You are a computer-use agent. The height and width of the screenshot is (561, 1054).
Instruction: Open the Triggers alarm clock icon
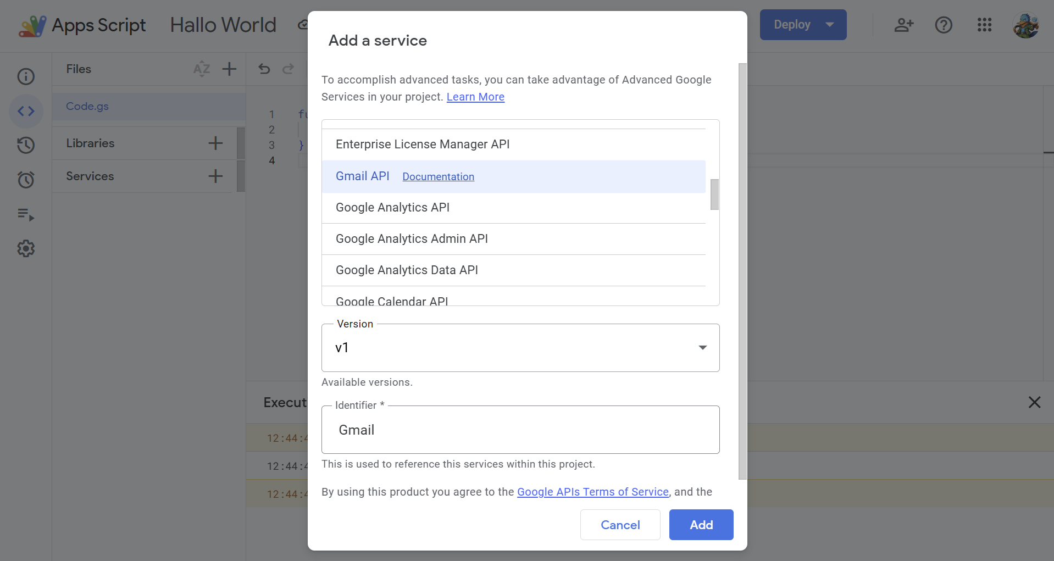coord(26,180)
